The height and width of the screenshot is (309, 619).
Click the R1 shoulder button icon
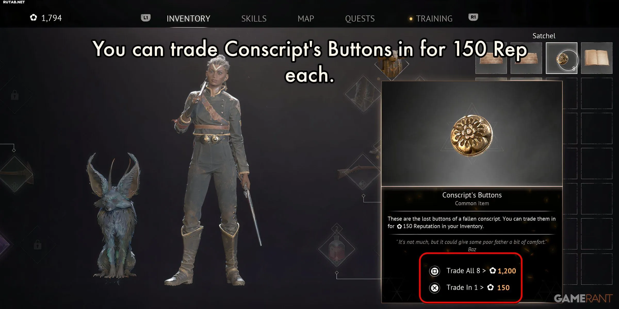[473, 17]
